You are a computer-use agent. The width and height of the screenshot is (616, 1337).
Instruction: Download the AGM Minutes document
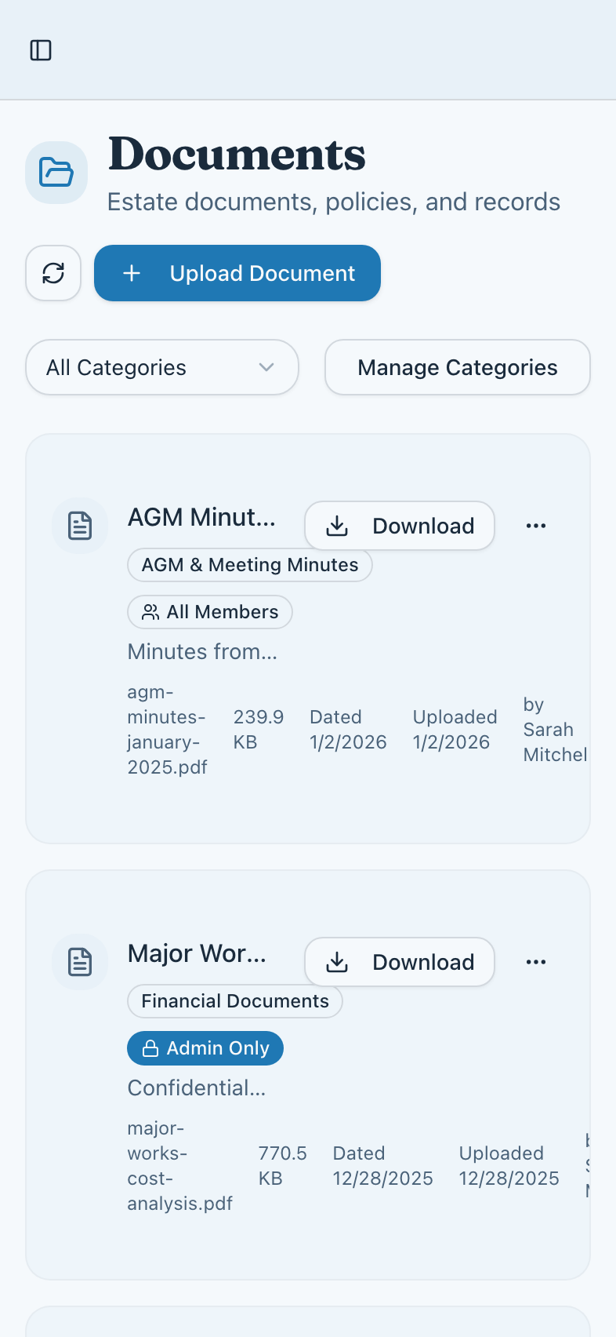400,526
